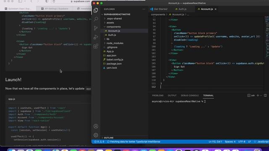Click the Launch! heading in Safari page

(13, 80)
